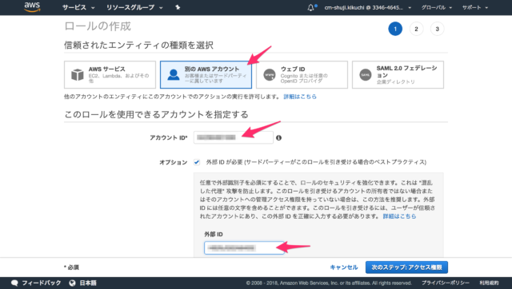
Task: Click the SAML round icon
Action: [x=366, y=74]
